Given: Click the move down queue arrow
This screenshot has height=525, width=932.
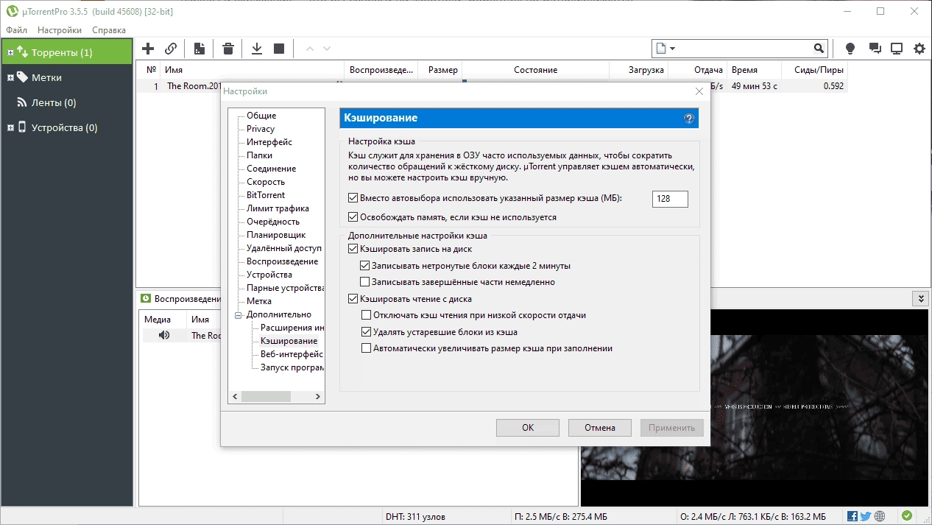Looking at the screenshot, I should pyautogui.click(x=327, y=49).
